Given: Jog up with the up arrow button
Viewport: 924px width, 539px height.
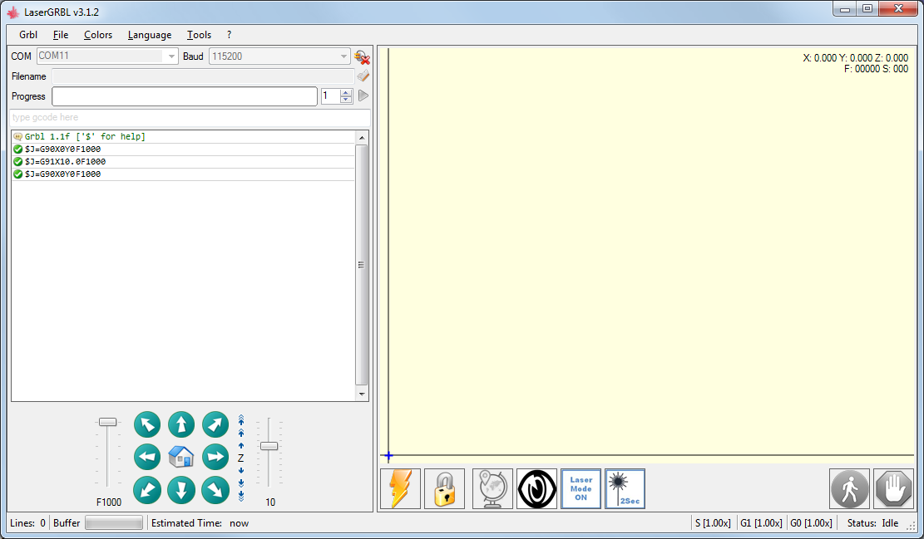Looking at the screenshot, I should coord(180,424).
